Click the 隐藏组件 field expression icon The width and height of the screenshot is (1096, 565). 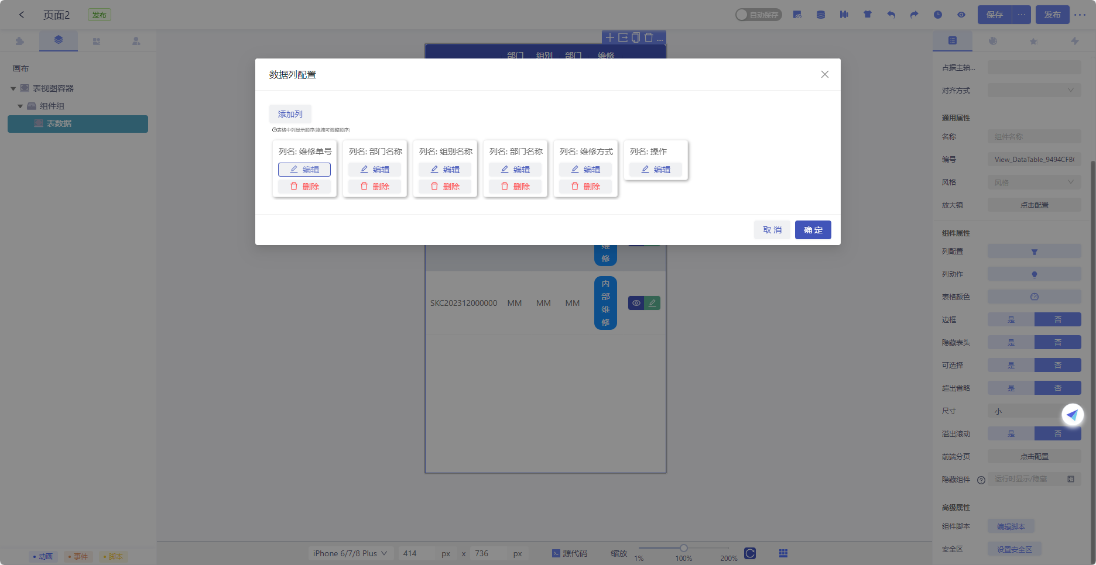point(1071,479)
